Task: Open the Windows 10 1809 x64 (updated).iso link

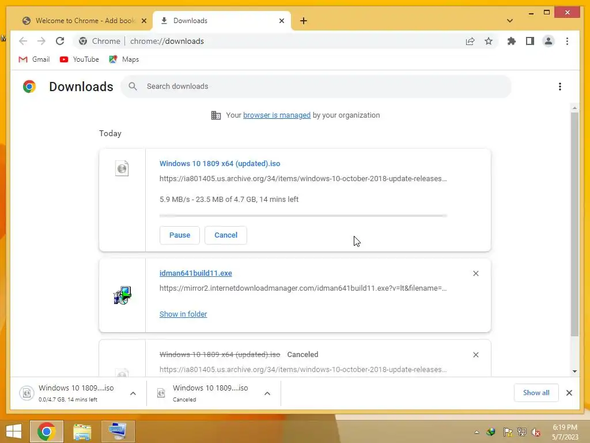Action: point(220,163)
